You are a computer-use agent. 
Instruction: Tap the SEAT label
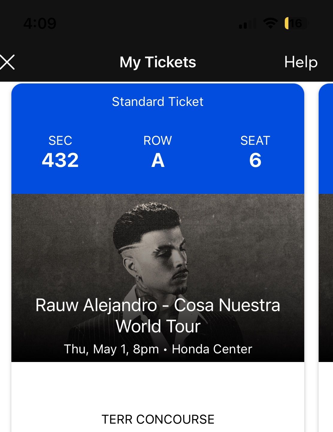255,141
